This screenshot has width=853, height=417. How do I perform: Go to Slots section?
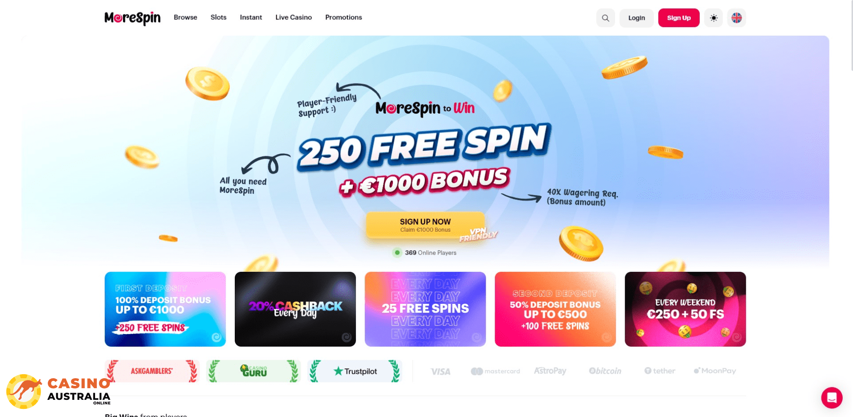(x=219, y=17)
